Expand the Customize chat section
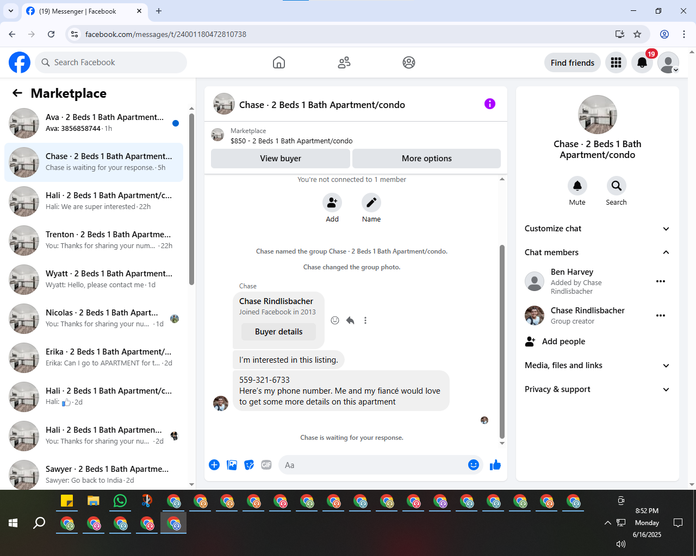The height and width of the screenshot is (556, 696). coord(597,229)
